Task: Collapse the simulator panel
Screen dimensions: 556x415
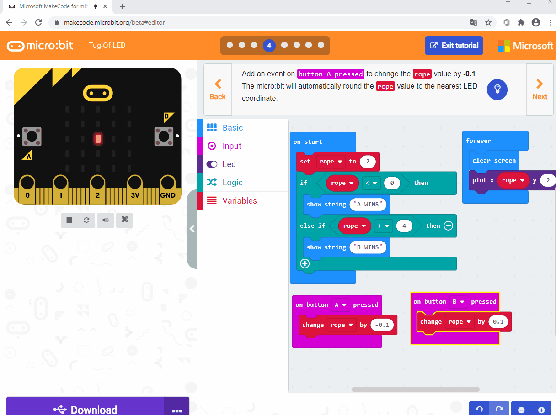Action: click(192, 229)
